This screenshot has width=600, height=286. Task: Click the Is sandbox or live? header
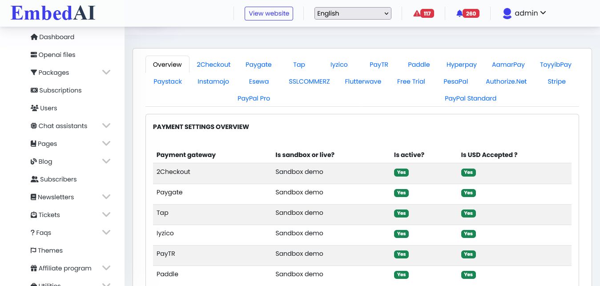tap(305, 155)
